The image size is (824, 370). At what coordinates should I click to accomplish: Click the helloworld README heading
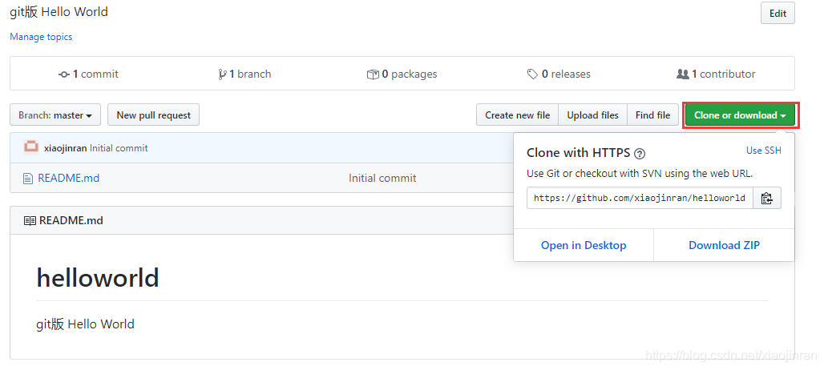click(98, 278)
